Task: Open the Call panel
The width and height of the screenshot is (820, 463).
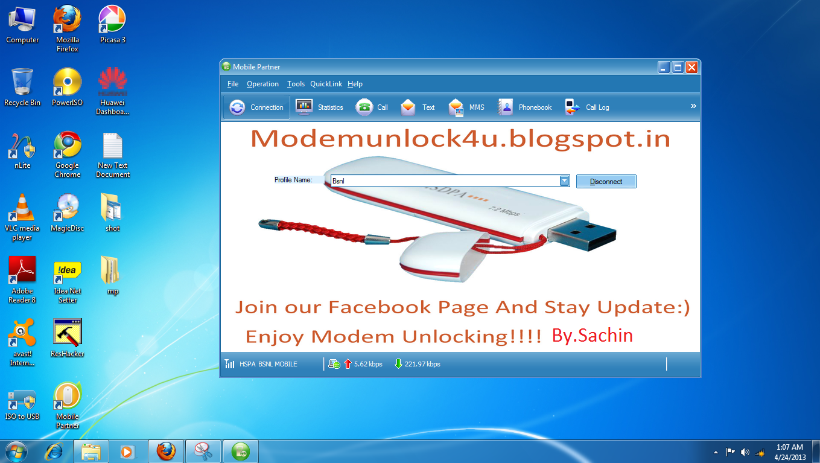Action: [x=372, y=107]
